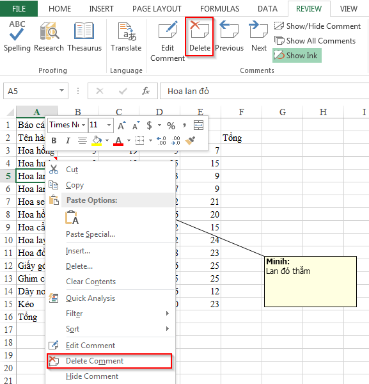Click Edit Comment in the ribbon
369x384 pixels.
tap(168, 41)
